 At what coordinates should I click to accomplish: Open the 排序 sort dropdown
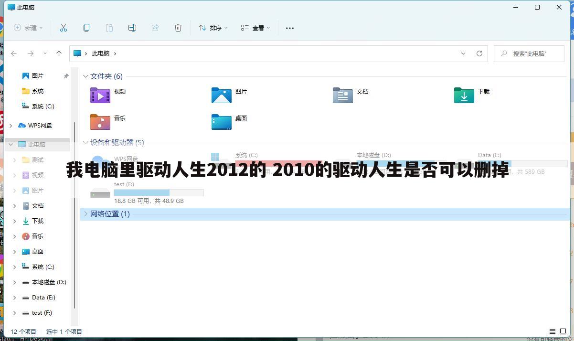pos(213,28)
